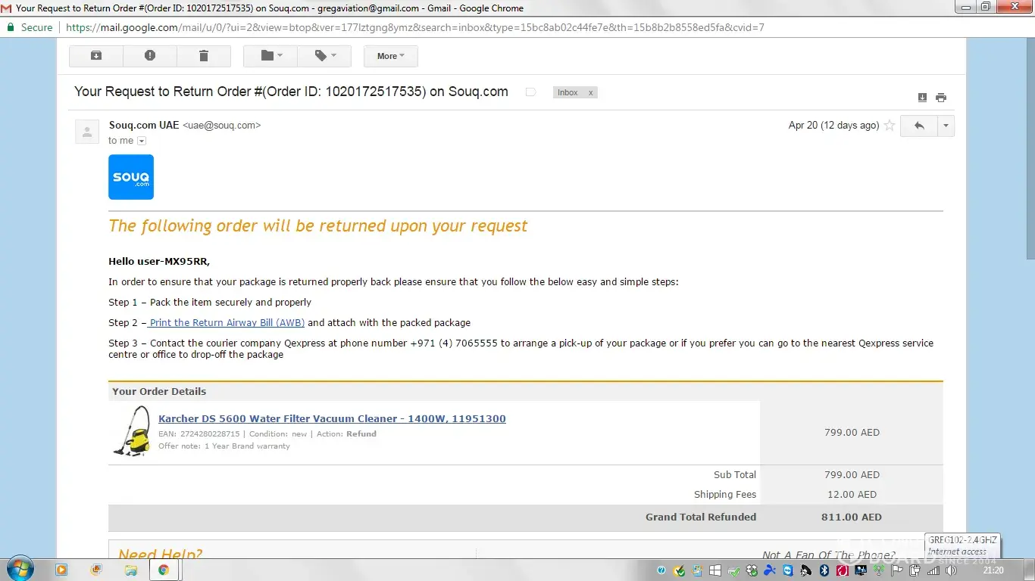
Task: Show recipient details next to 'to me'
Action: tap(142, 141)
